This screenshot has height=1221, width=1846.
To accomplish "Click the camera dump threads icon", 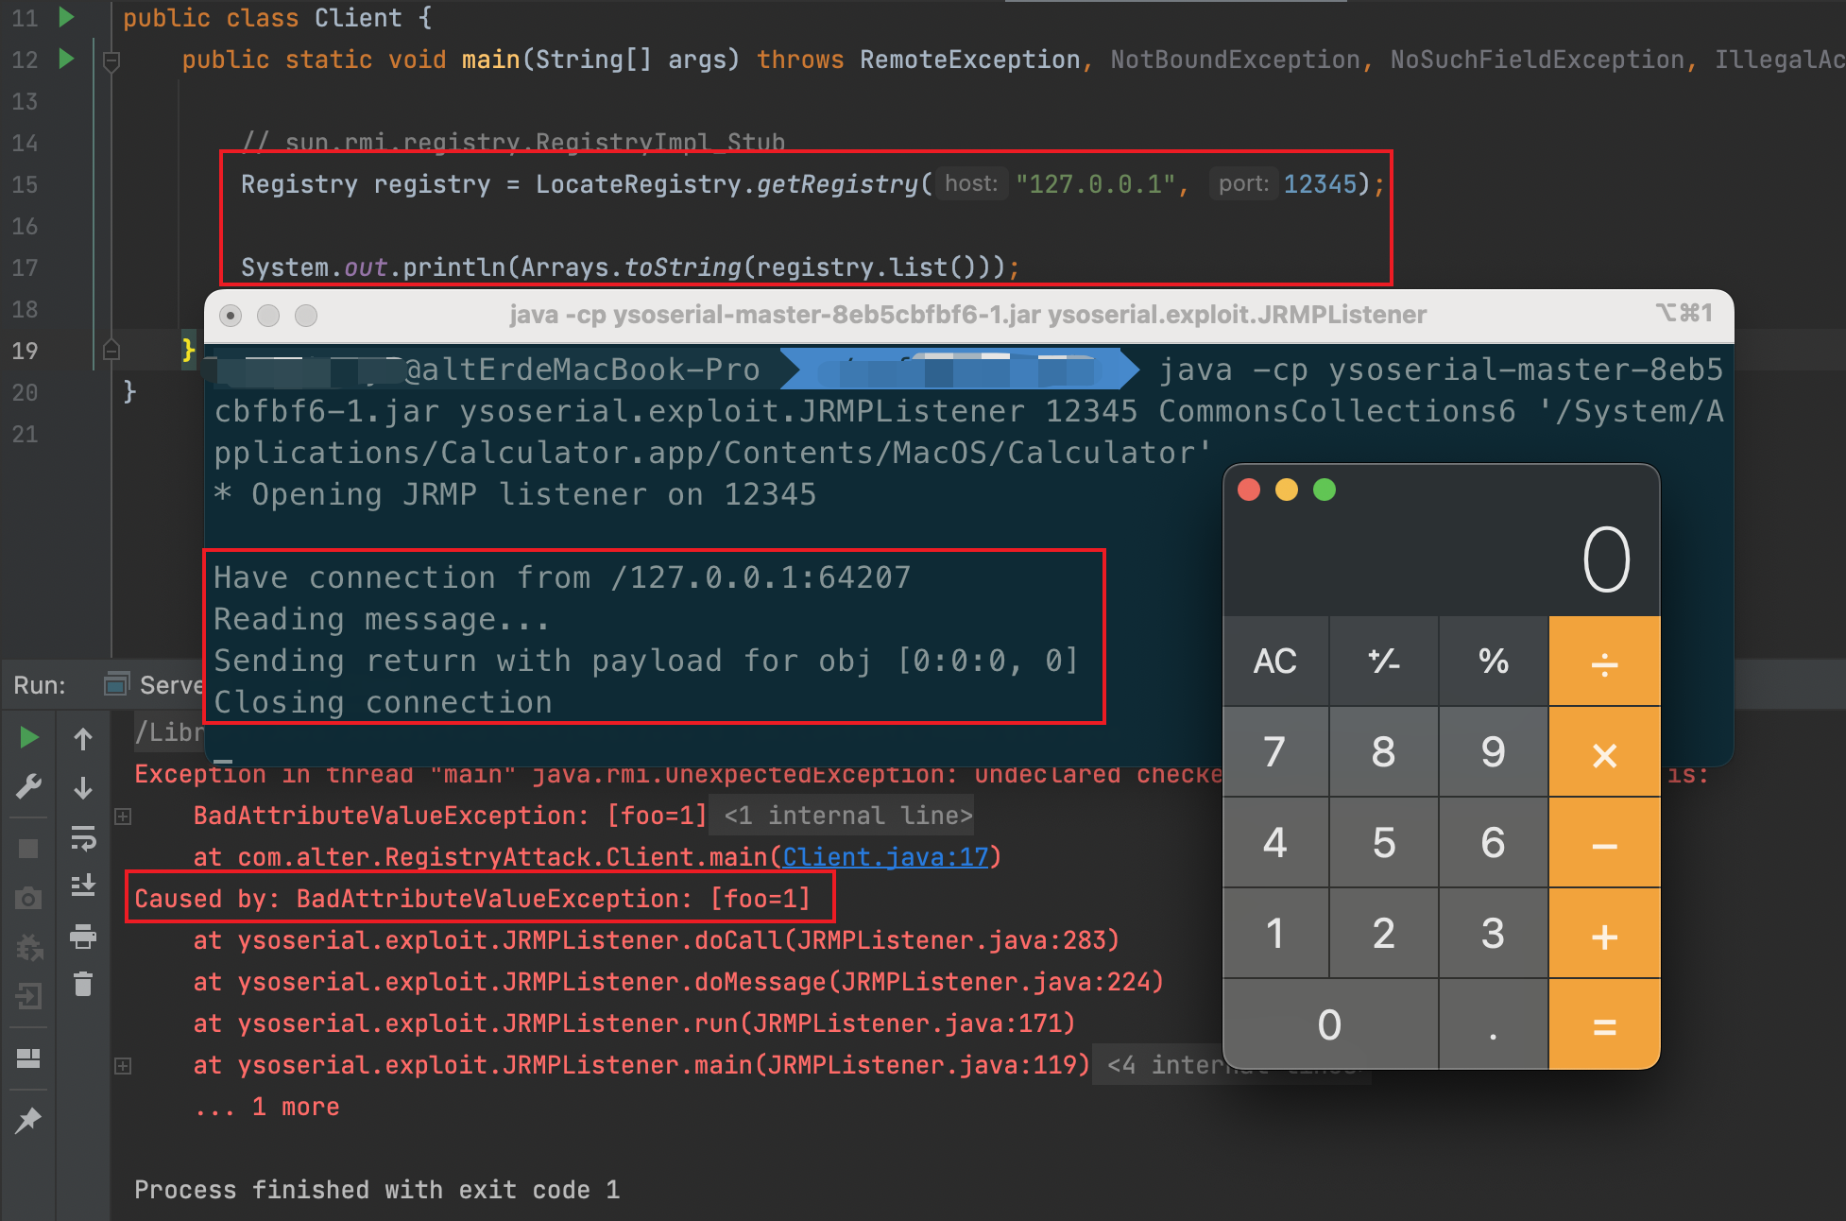I will point(28,898).
